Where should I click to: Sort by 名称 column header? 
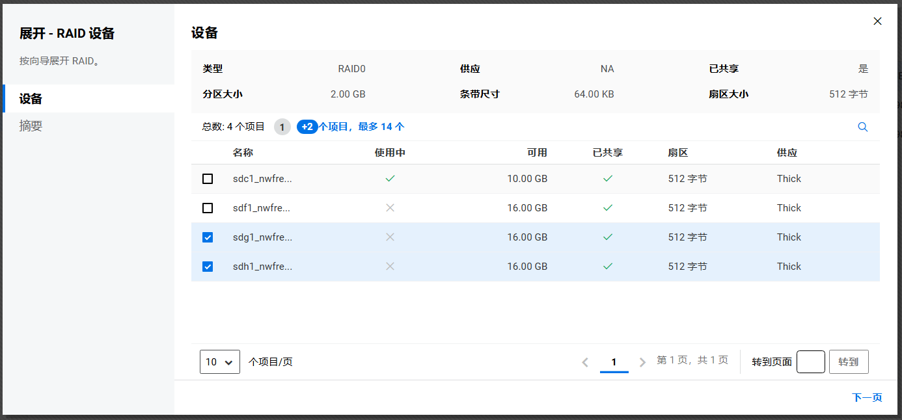[x=243, y=153]
